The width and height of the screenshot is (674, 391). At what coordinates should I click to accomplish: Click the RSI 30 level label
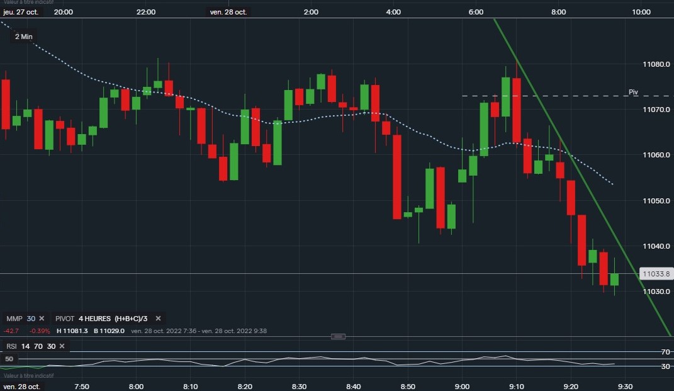click(665, 366)
